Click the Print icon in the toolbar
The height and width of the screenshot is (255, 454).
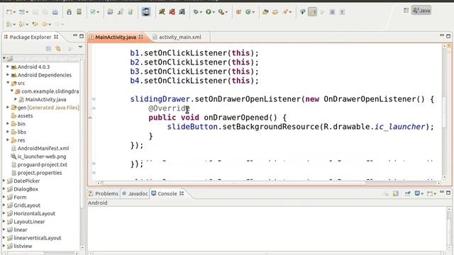pyautogui.click(x=55, y=12)
